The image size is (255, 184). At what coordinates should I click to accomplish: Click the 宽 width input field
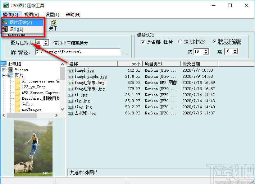click(x=199, y=52)
